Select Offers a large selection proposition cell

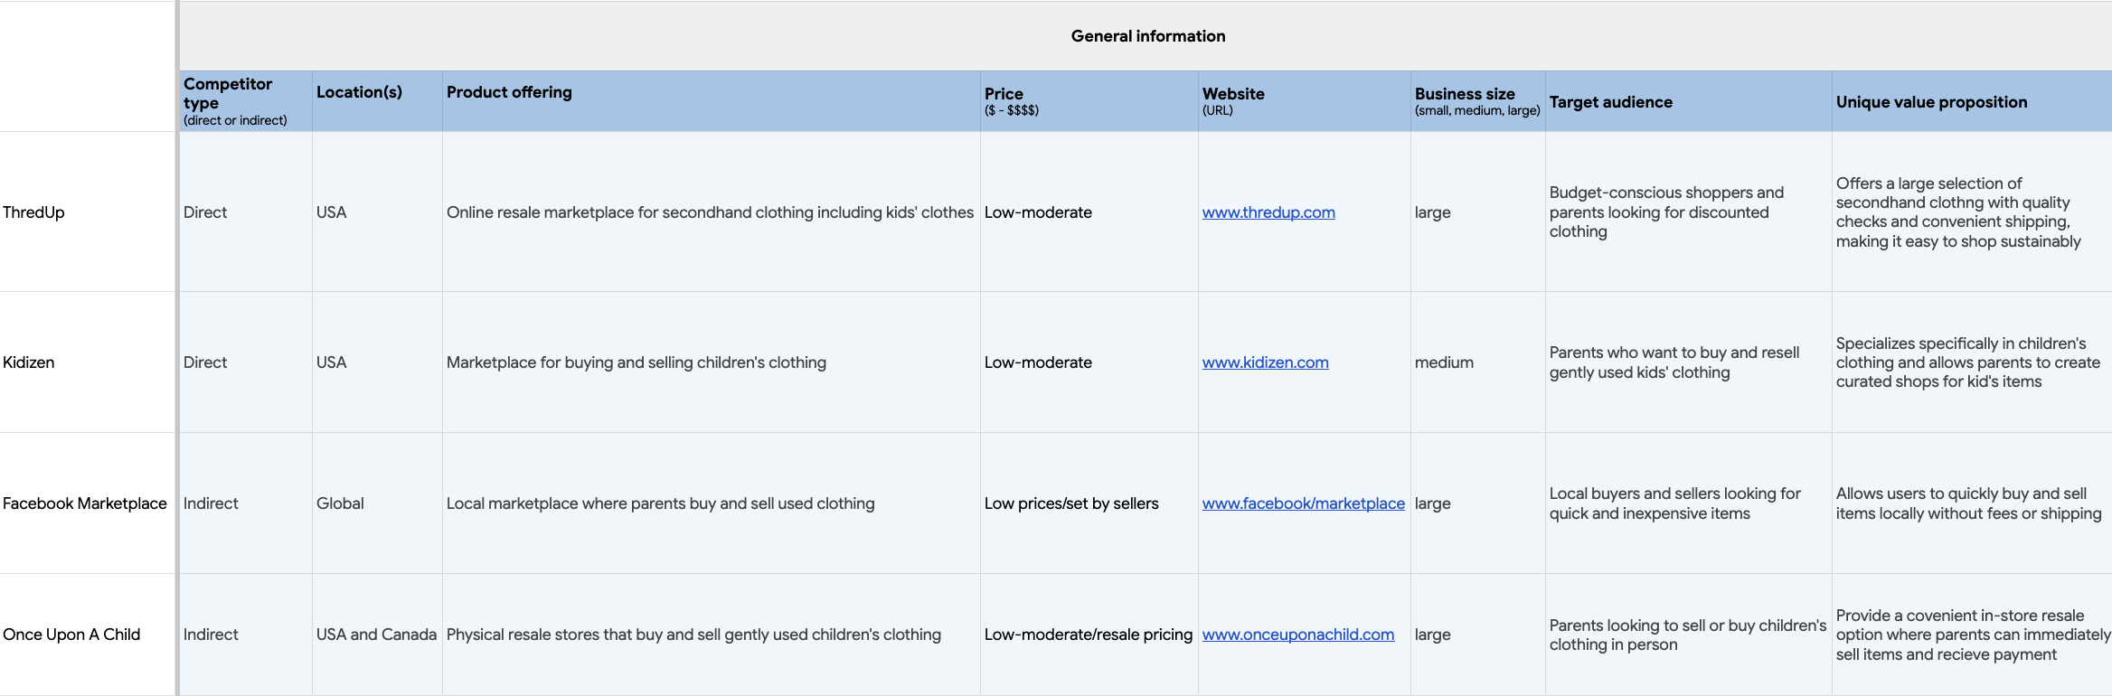pyautogui.click(x=1972, y=212)
